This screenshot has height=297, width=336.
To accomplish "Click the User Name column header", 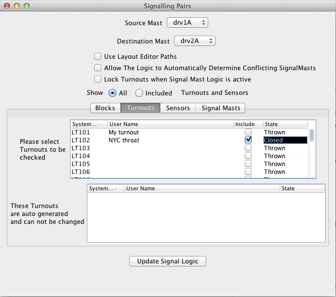I will 170,124.
